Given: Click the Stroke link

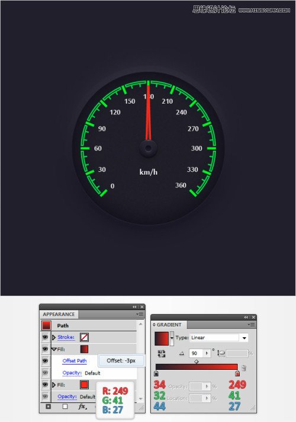Looking at the screenshot, I should tap(66, 337).
